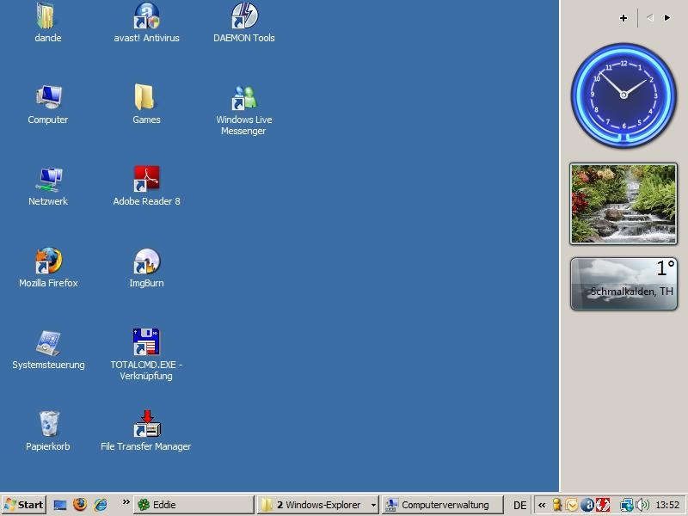688x516 pixels.
Task: Expand the quick launch overflow chevron
Action: (x=126, y=502)
